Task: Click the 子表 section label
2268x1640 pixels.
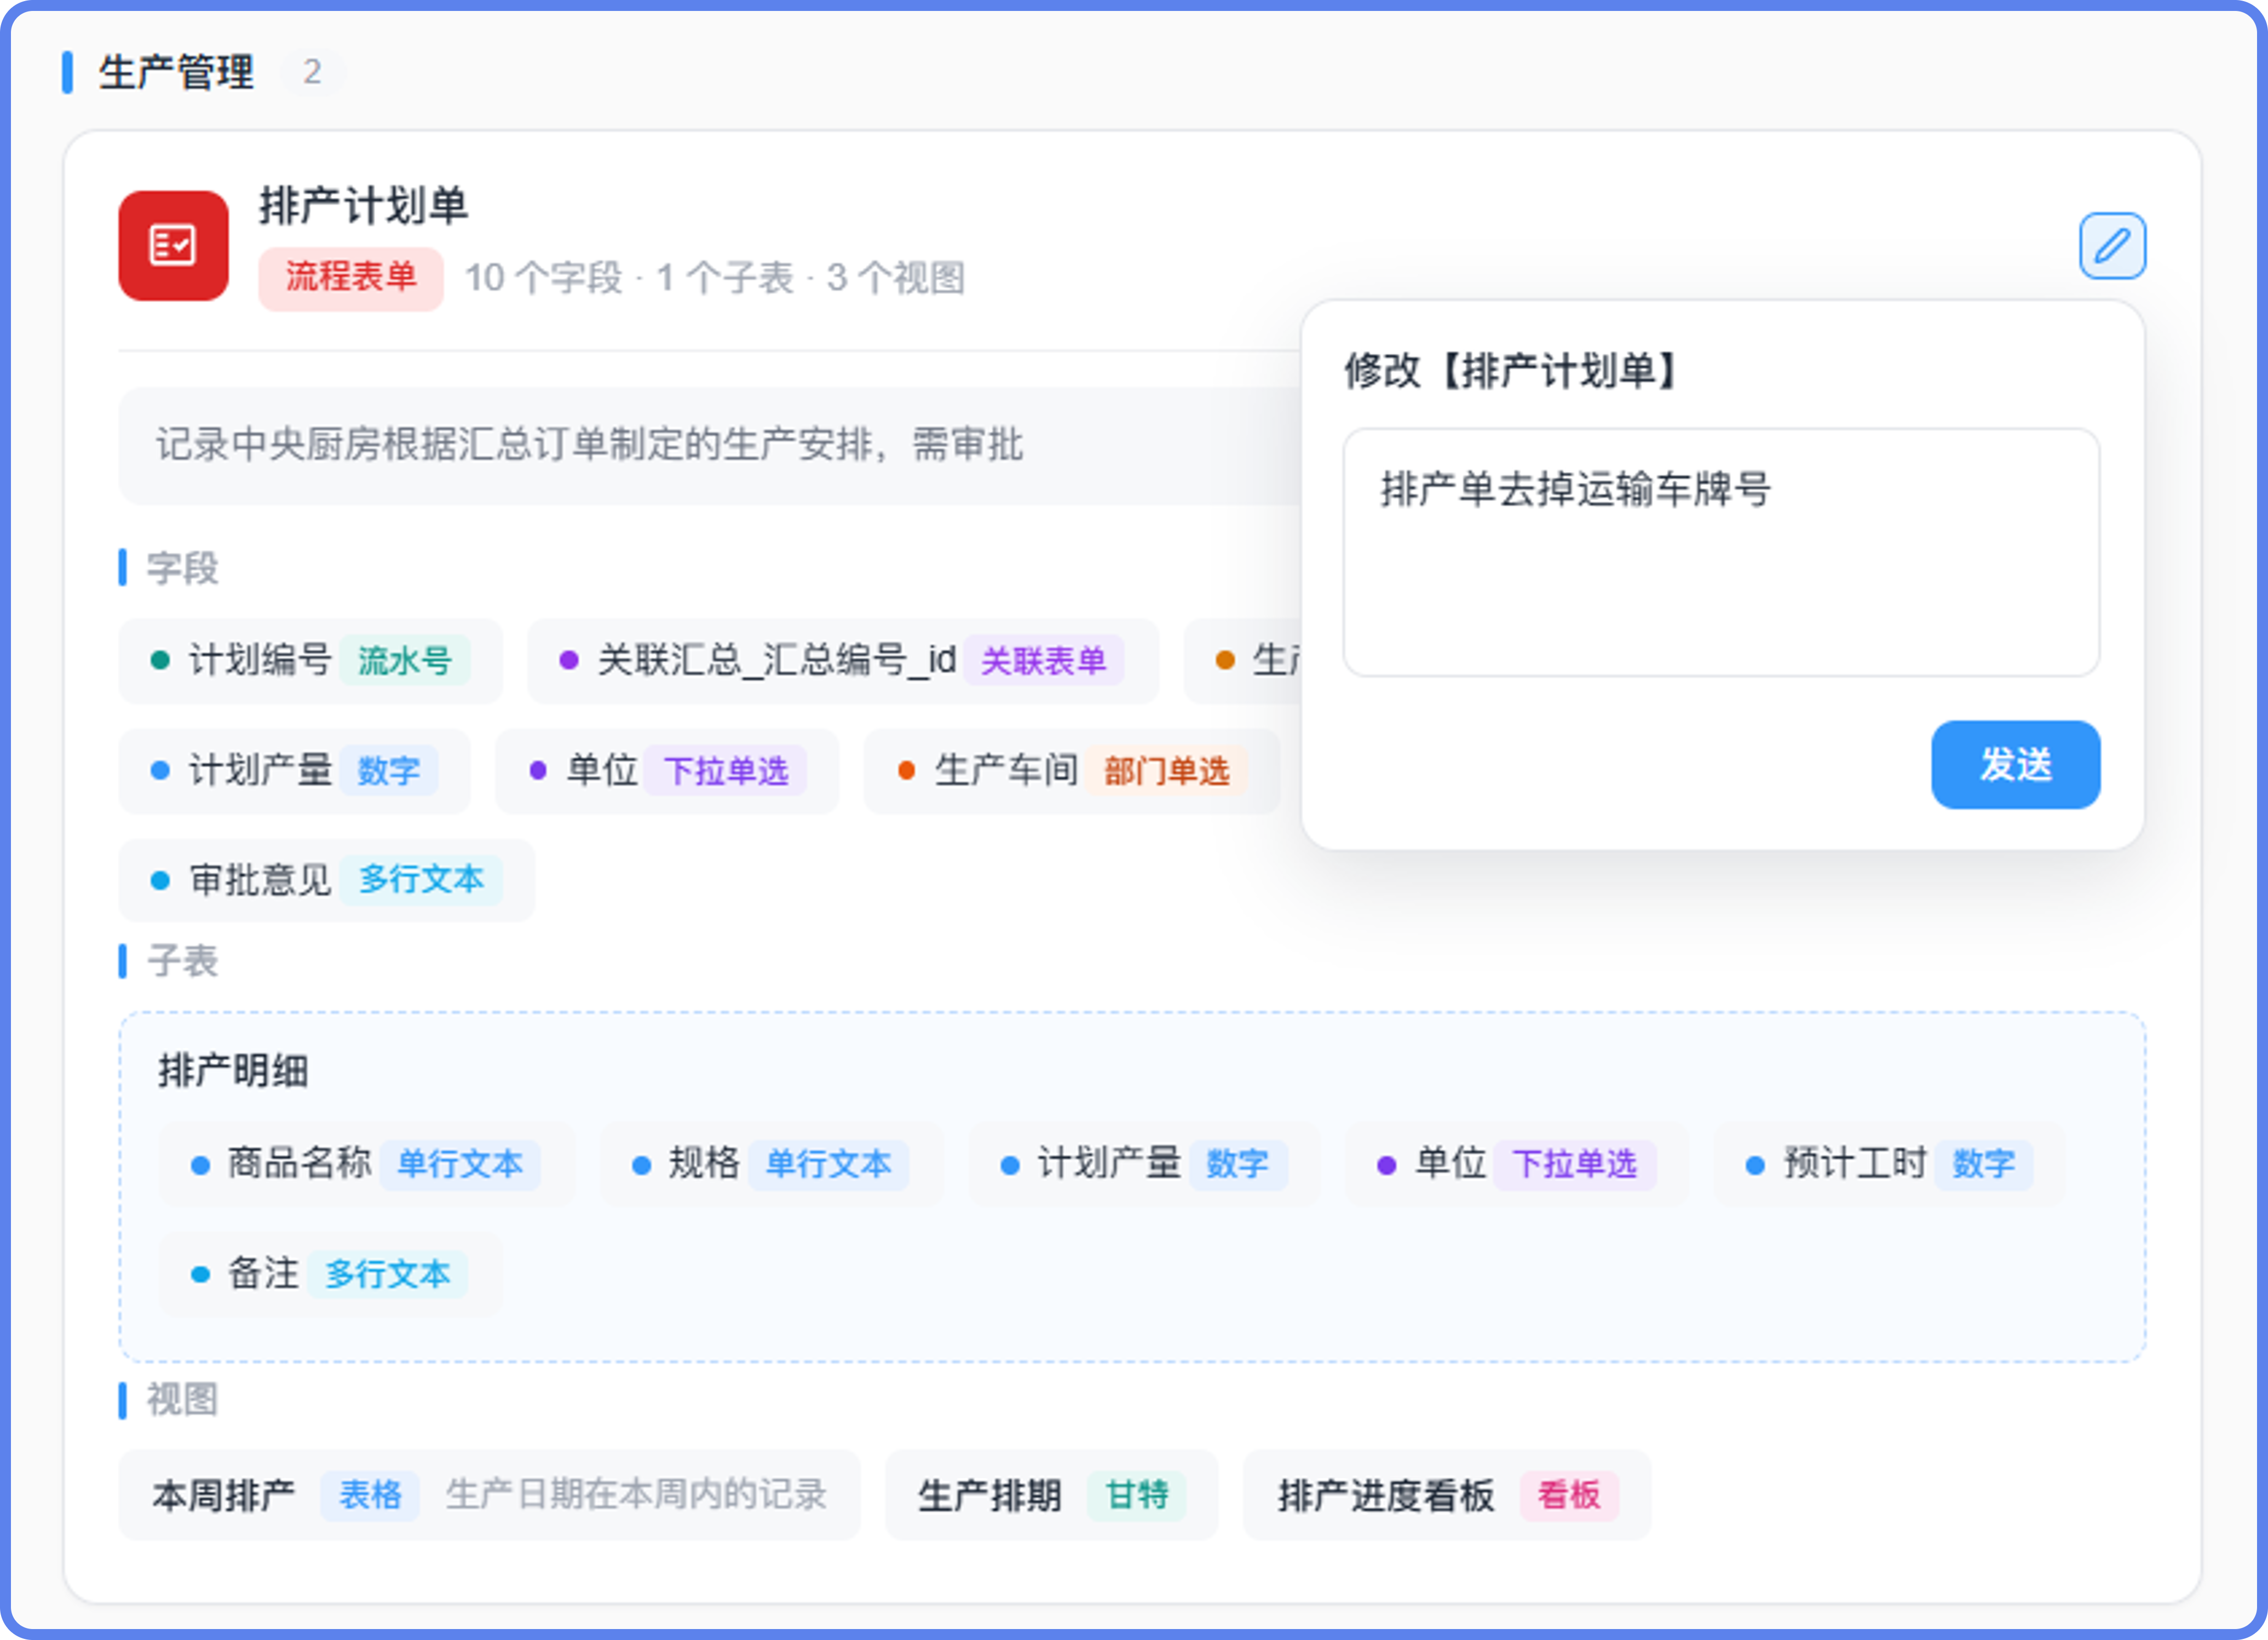Action: tap(182, 961)
